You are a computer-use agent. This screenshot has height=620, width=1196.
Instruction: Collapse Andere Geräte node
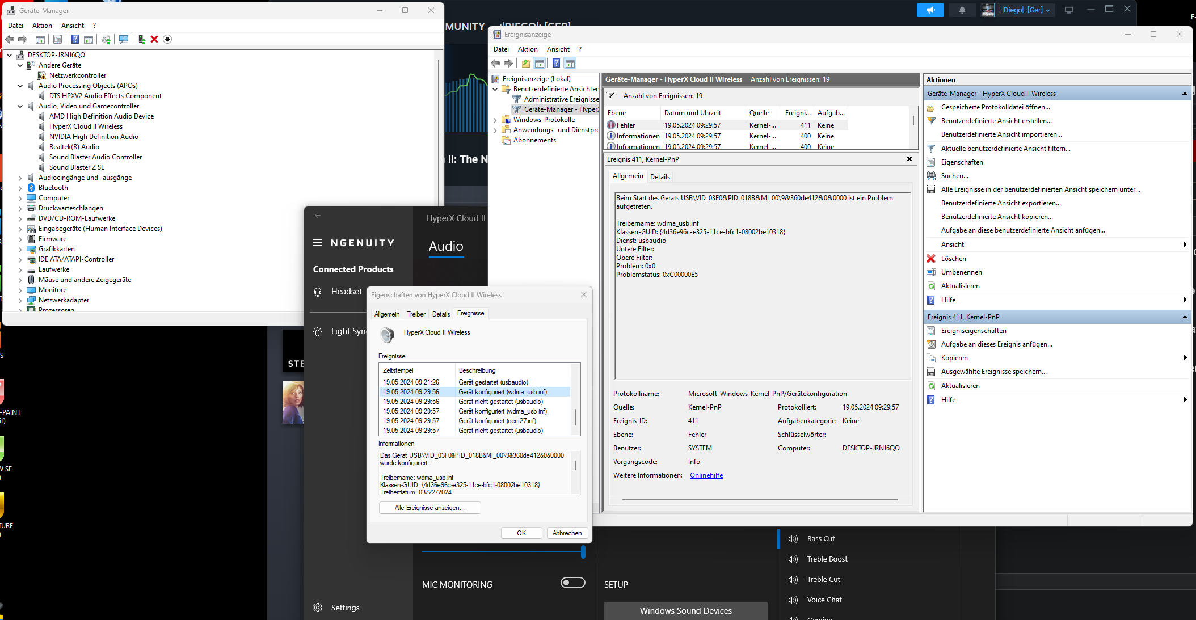click(20, 65)
